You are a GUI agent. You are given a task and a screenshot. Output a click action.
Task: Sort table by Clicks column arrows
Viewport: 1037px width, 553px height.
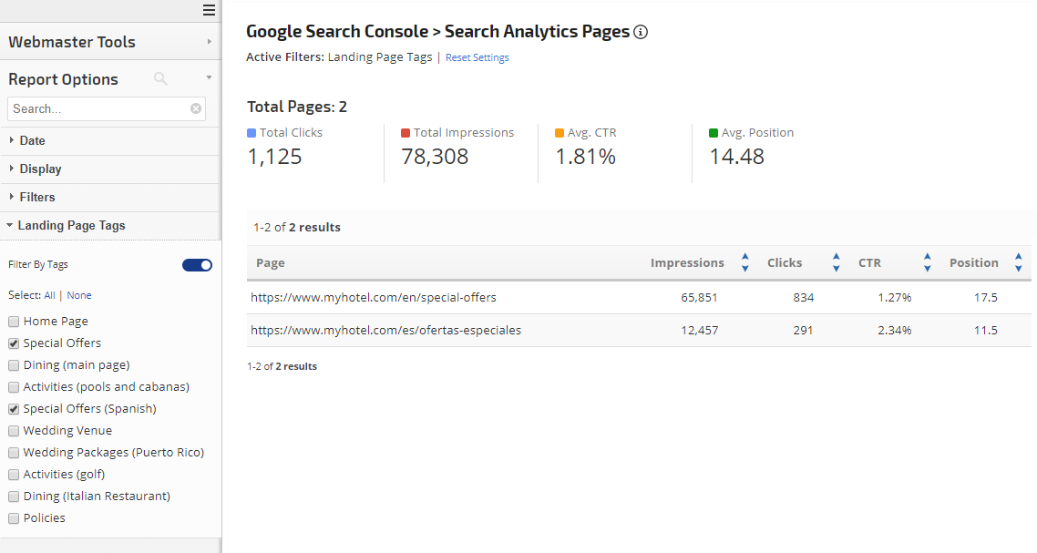pos(836,262)
